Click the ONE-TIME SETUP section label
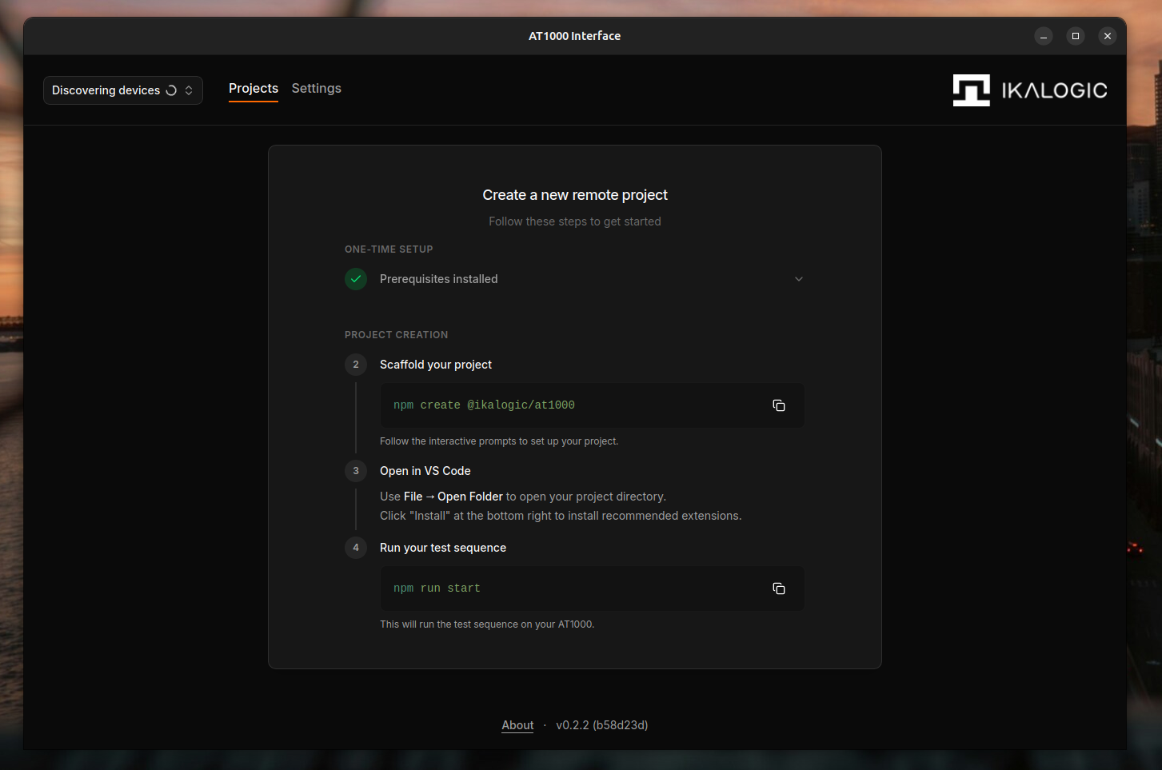The image size is (1162, 770). (389, 249)
